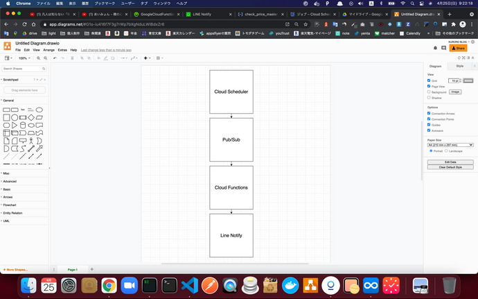Screen dimensions: 478x299
Task: Select the callout speech bubble shape
Action: coord(23,141)
